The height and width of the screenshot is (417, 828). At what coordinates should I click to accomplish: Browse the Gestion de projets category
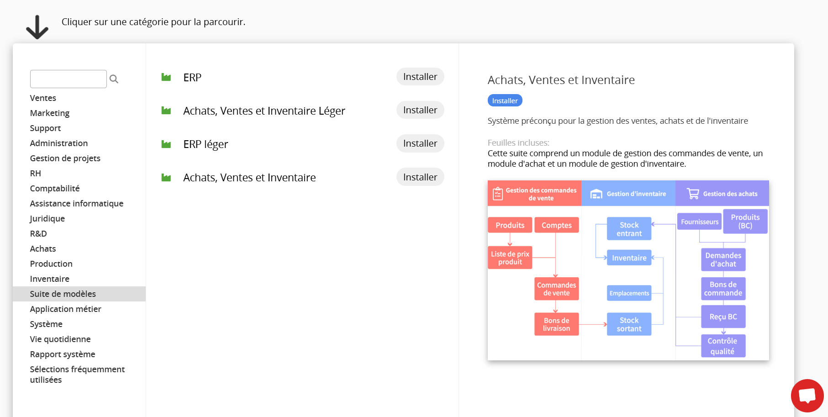click(65, 158)
